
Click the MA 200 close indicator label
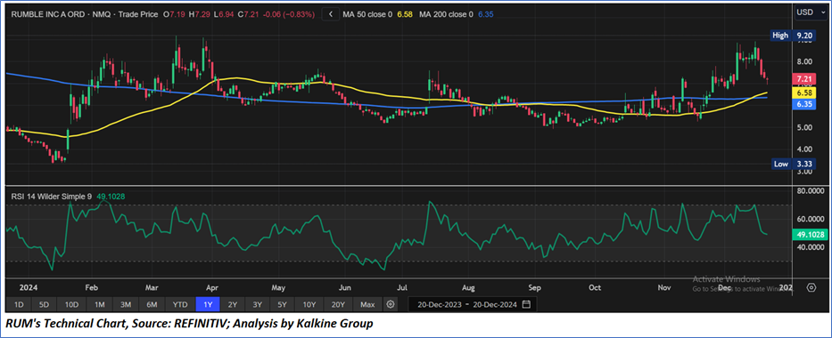(x=446, y=15)
